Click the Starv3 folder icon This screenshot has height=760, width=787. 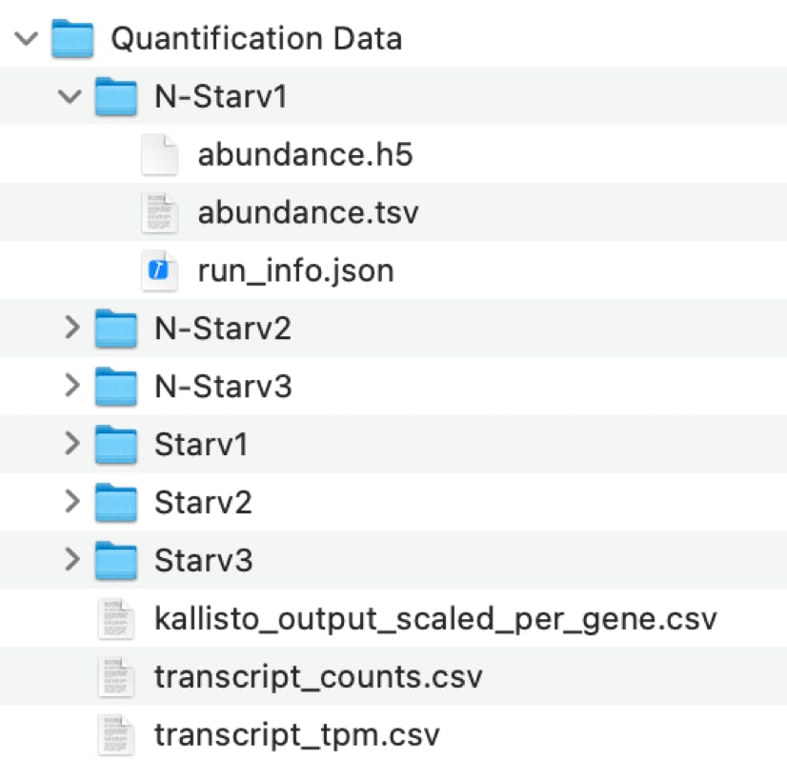(x=118, y=559)
